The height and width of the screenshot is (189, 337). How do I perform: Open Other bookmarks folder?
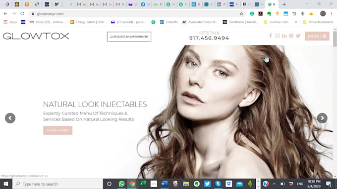tap(318, 22)
